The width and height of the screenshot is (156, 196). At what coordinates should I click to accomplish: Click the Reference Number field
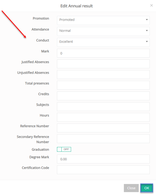(103, 128)
